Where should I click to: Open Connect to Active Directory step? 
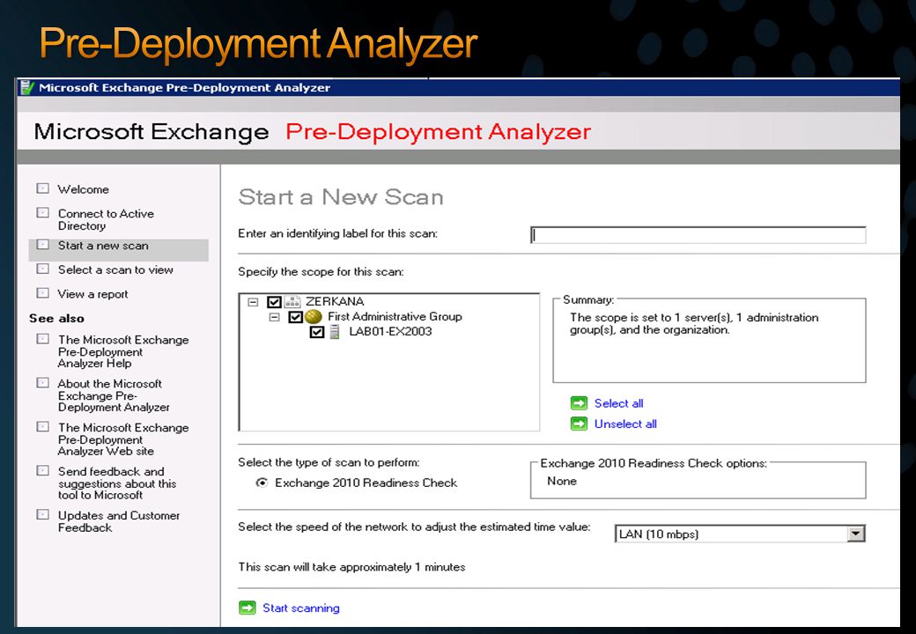[106, 219]
